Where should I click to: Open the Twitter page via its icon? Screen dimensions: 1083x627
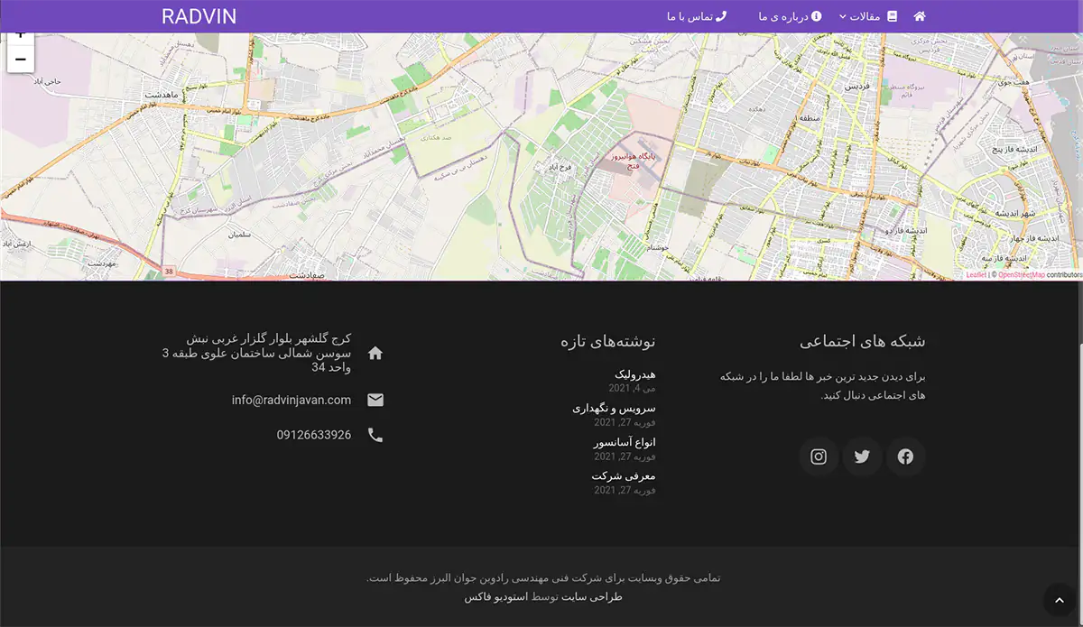(862, 456)
